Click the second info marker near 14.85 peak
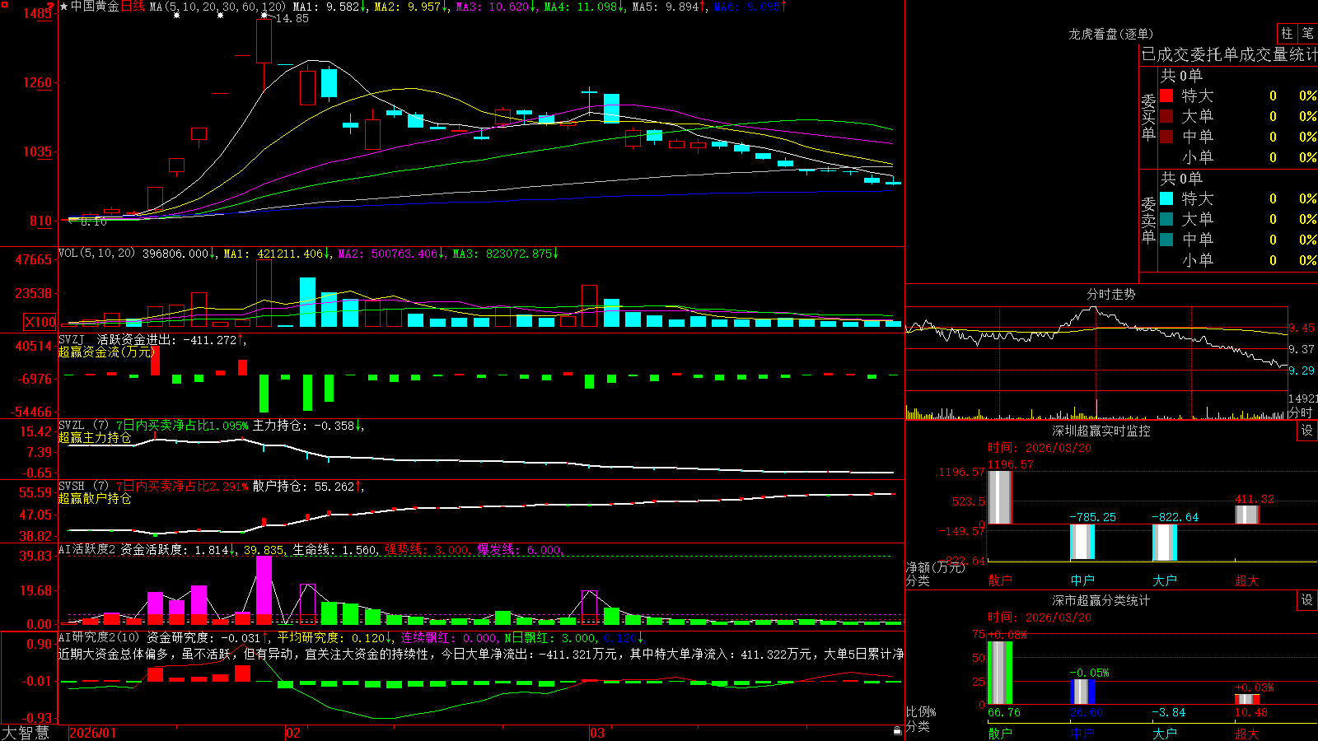Image resolution: width=1318 pixels, height=741 pixels. pyautogui.click(x=220, y=16)
